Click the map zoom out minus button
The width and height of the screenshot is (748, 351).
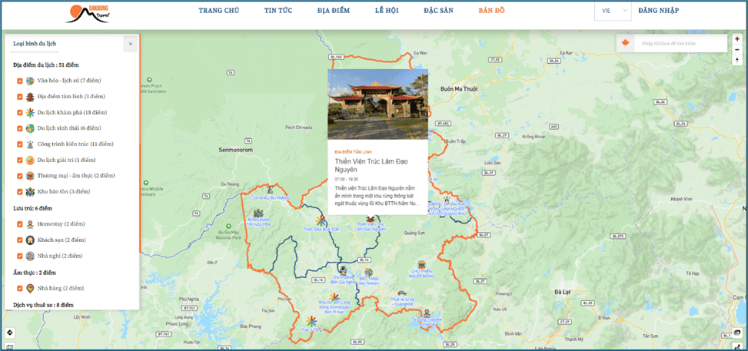coord(737,49)
